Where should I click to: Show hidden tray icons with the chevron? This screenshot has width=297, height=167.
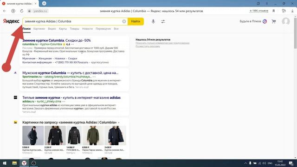pos(245,163)
